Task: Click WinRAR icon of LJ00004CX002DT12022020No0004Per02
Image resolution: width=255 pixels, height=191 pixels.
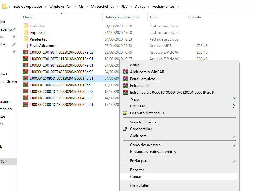Action: click(26, 98)
